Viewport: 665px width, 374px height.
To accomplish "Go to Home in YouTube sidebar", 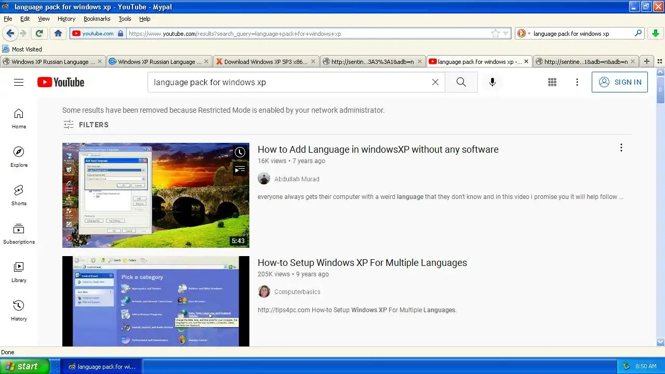I will click(19, 119).
